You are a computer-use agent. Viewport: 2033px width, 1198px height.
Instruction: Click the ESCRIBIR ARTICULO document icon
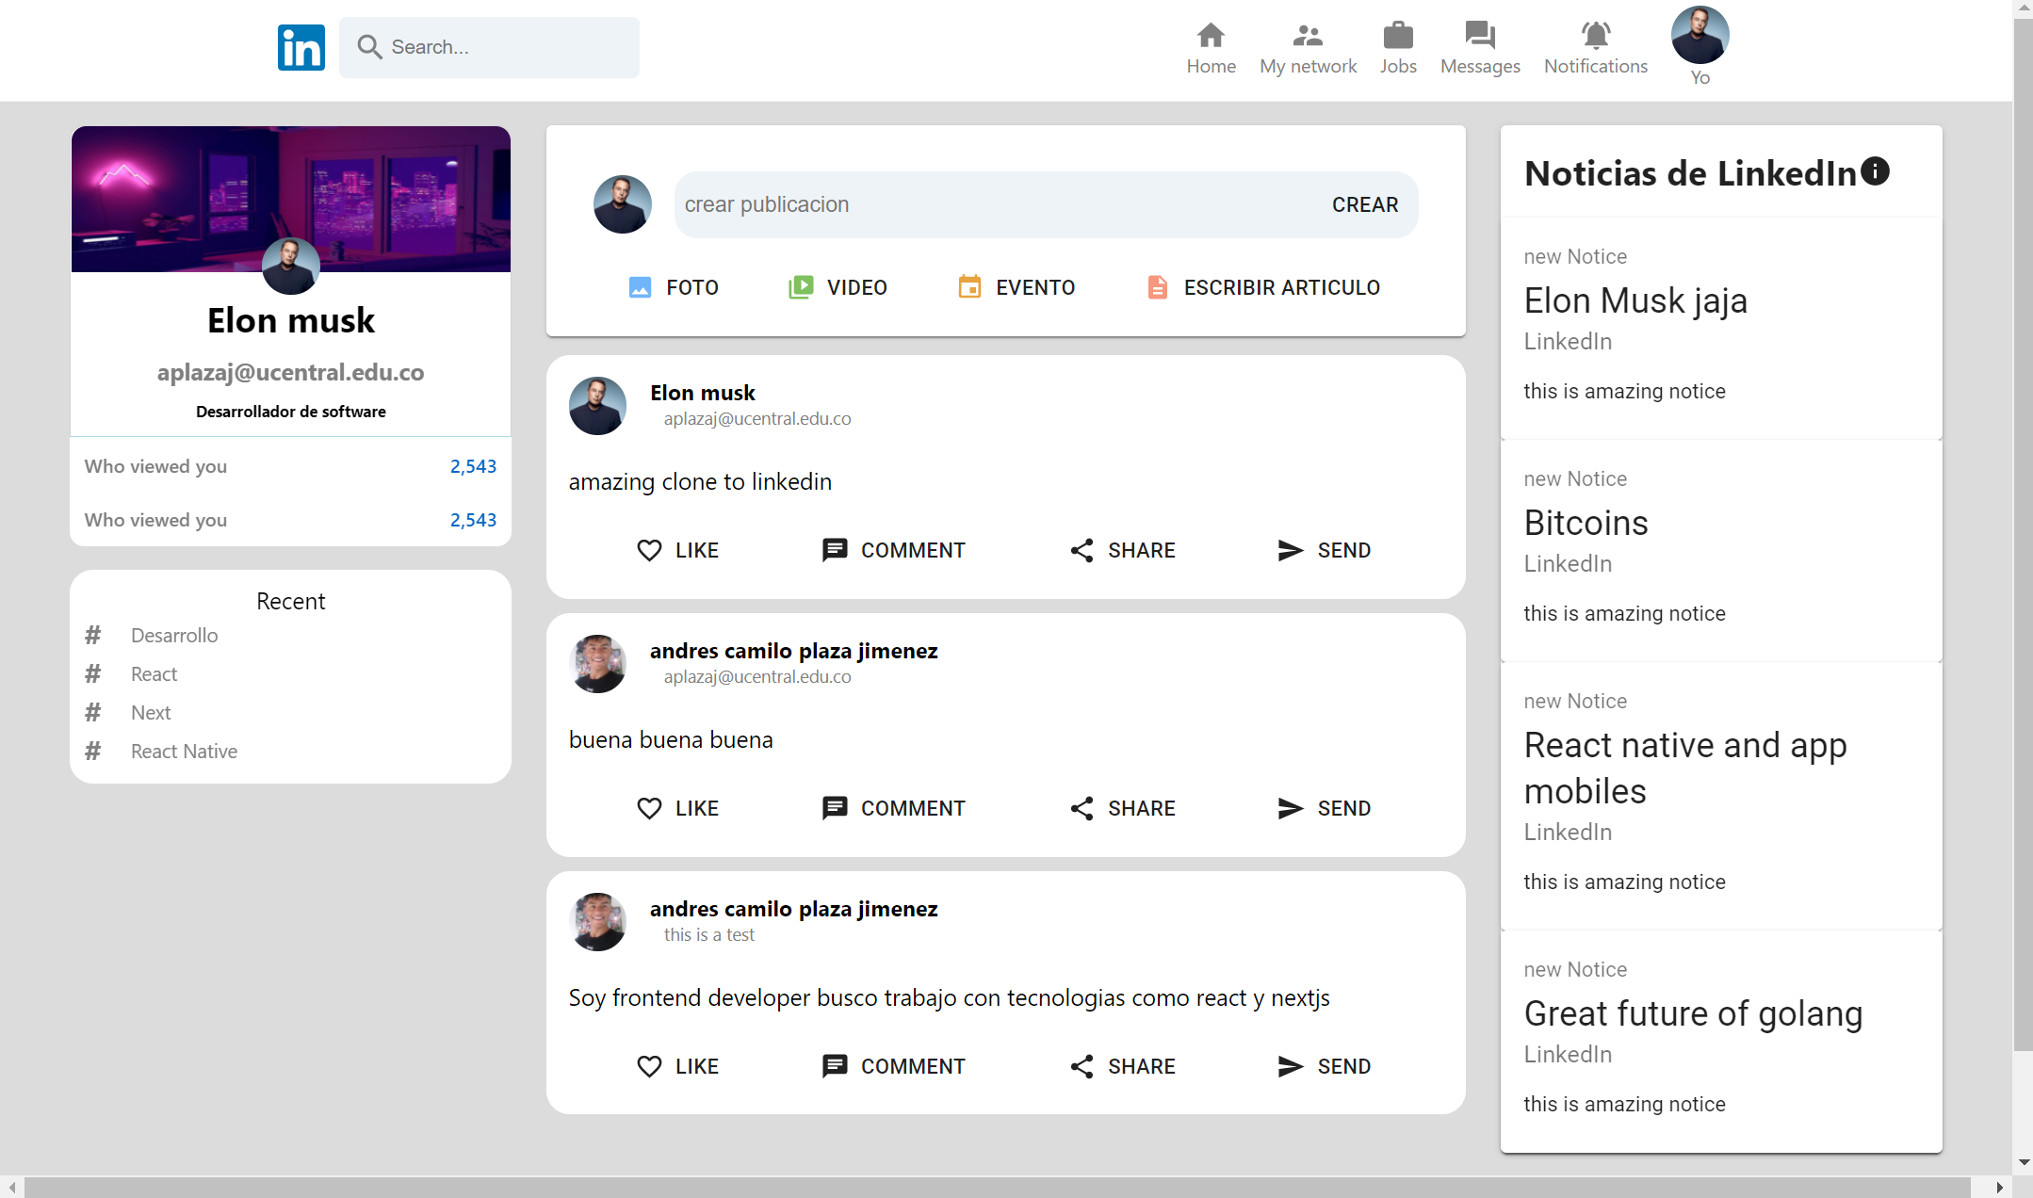tap(1159, 286)
